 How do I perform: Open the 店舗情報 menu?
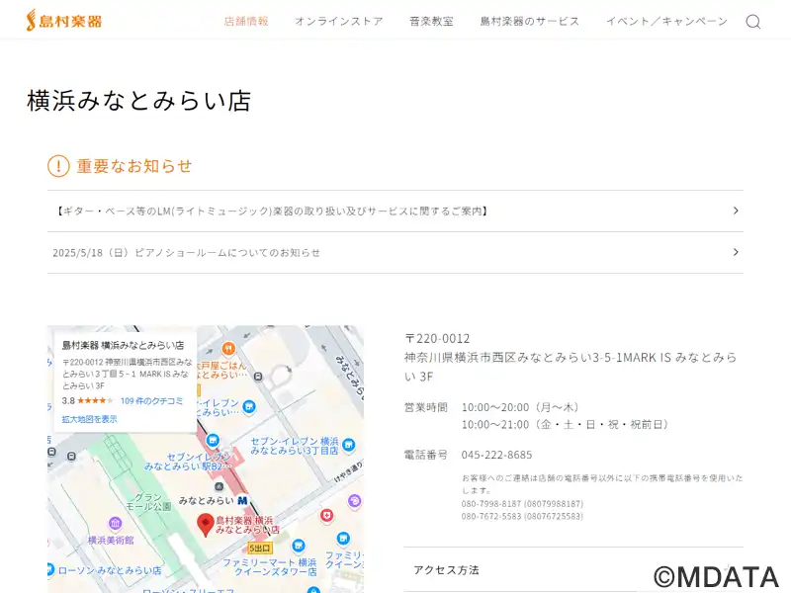(x=246, y=21)
